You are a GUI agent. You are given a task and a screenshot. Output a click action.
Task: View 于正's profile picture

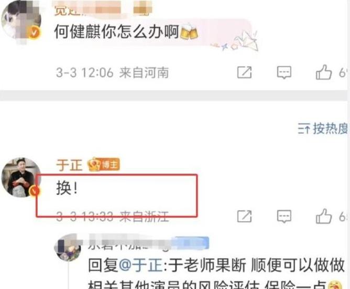21,177
